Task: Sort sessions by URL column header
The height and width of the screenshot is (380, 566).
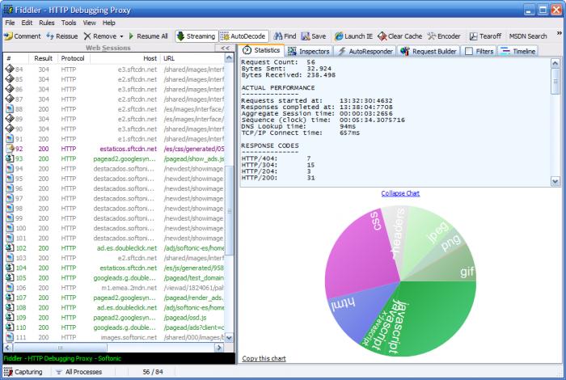Action: click(192, 58)
